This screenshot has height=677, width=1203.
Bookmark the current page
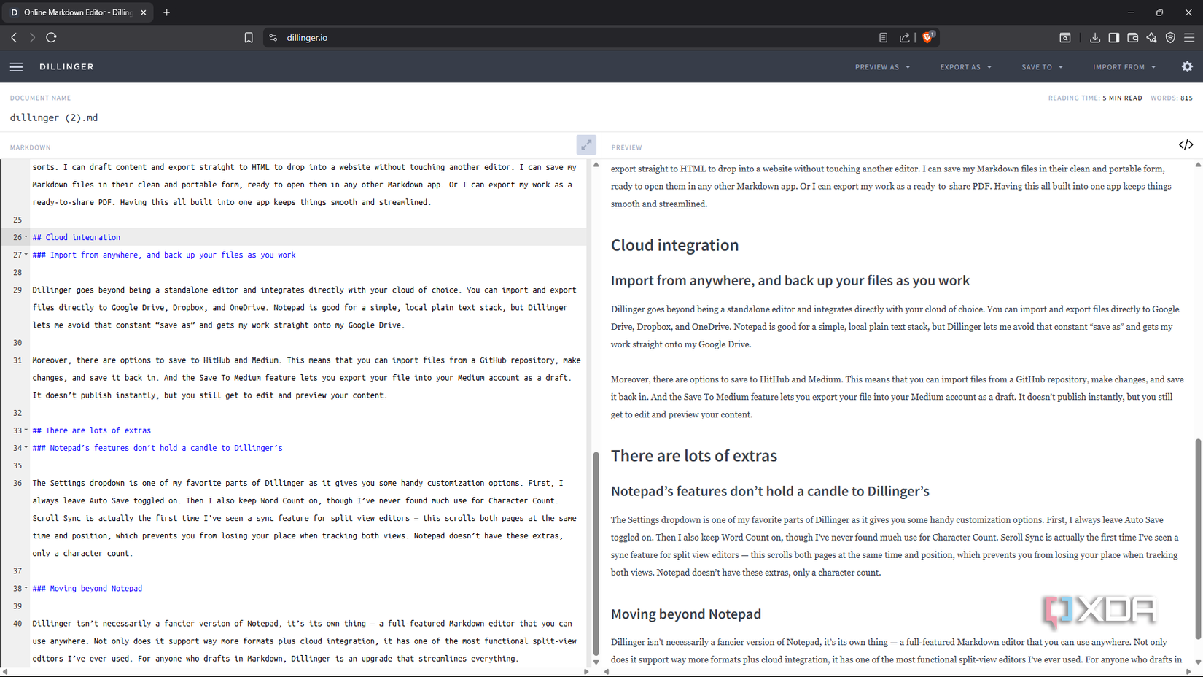(x=249, y=37)
